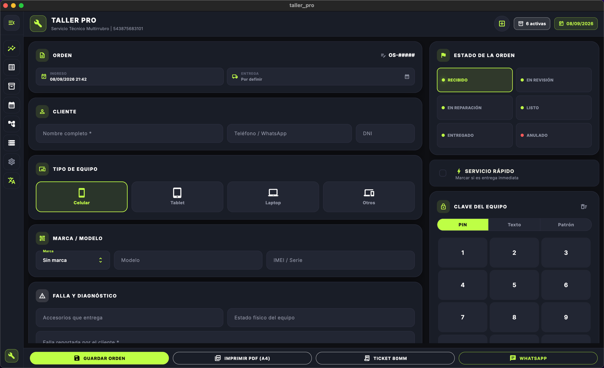
Task: Click the Ticket 80mm button
Action: pos(385,358)
